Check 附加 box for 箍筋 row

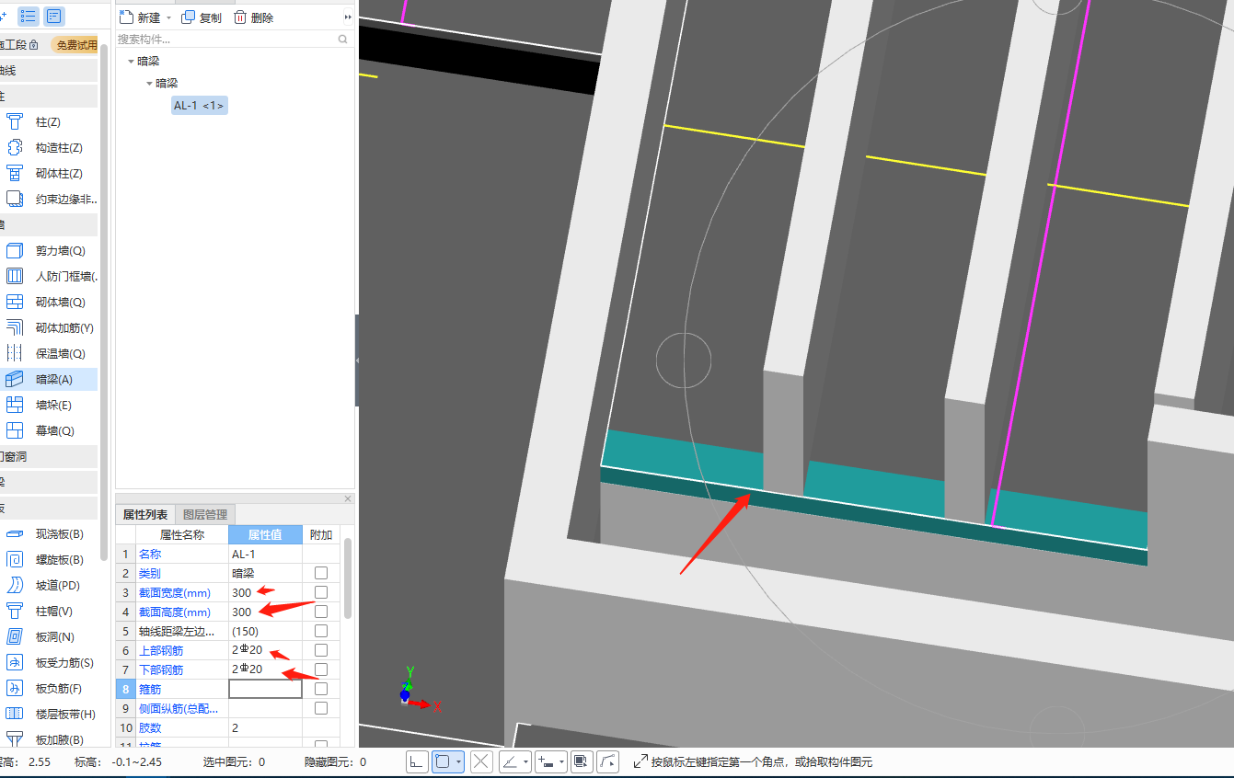click(321, 689)
